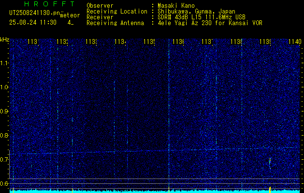Viewport: 304px width, 193px height.
Task: Click the 1139 time label on the spectrogram
Action: tap(265, 41)
